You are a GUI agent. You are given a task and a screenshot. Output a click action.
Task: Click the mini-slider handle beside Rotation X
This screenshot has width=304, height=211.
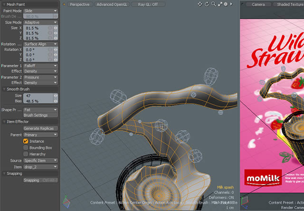coord(56,50)
